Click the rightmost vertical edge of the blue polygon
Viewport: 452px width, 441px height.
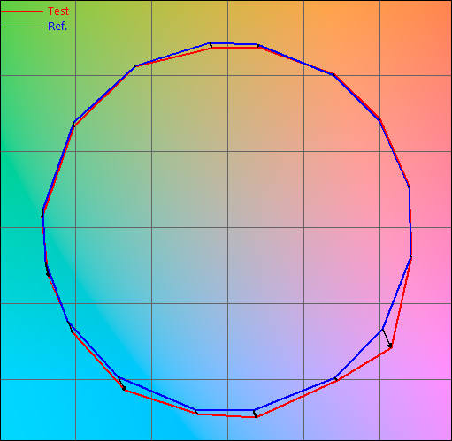pyautogui.click(x=410, y=223)
